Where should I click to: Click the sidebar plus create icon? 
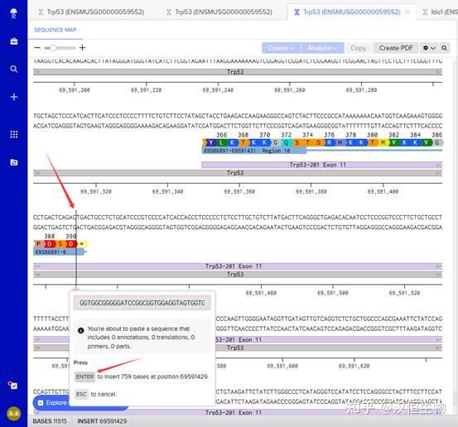click(x=14, y=97)
